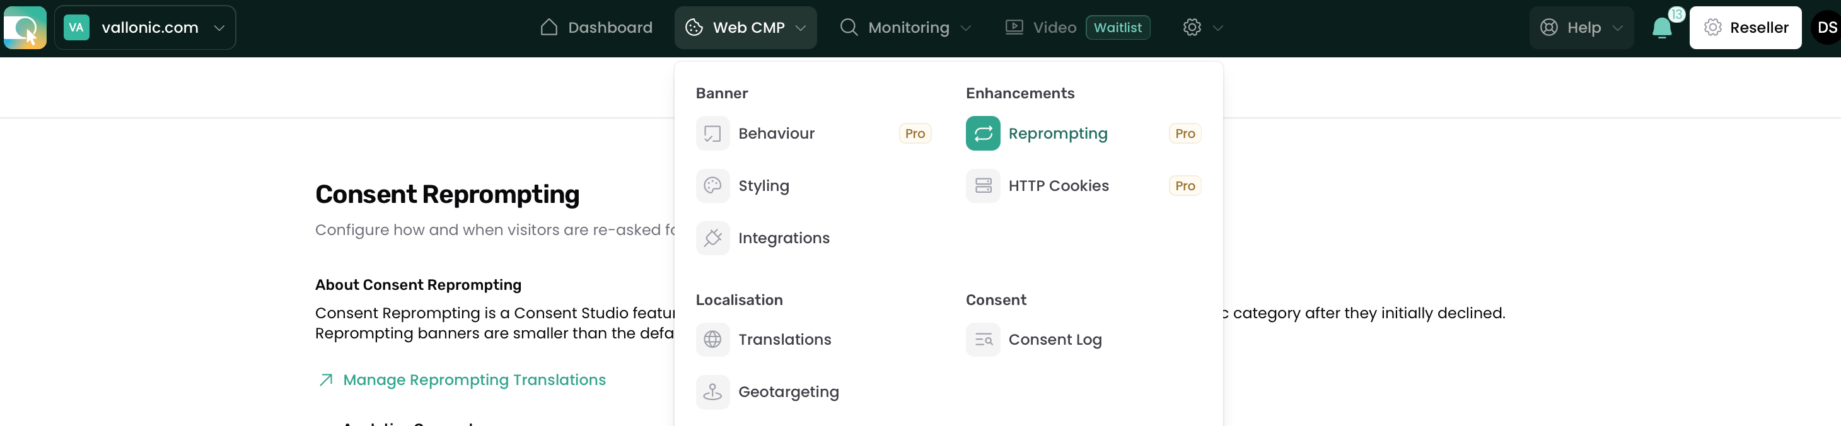Screen dimensions: 1841x426
Task: Open the HTTP Cookies server icon
Action: (x=983, y=186)
